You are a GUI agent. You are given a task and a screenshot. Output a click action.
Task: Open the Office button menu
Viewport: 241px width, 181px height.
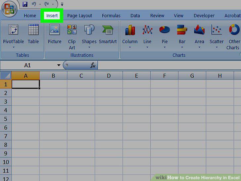click(x=9, y=9)
